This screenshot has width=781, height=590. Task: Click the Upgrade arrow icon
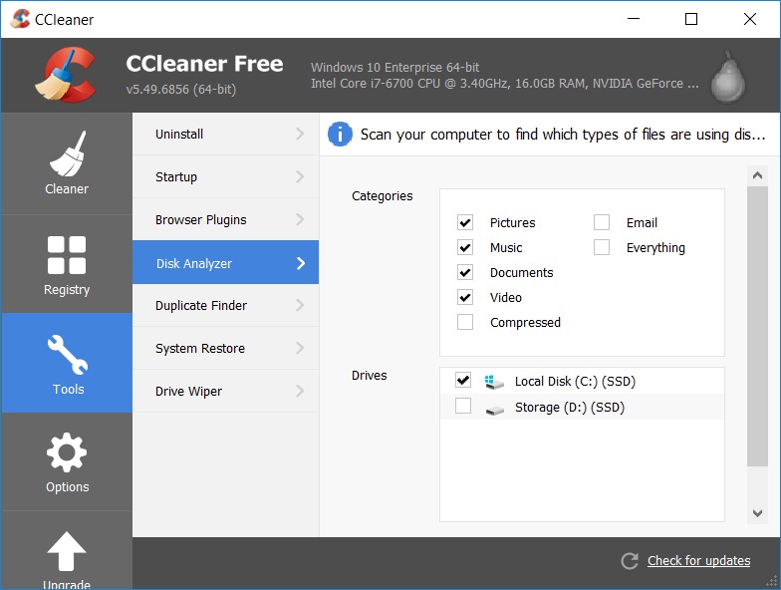(67, 551)
